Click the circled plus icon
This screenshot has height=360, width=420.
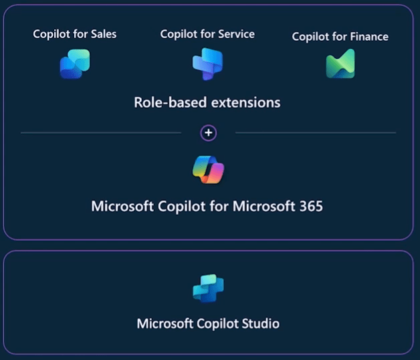[209, 133]
